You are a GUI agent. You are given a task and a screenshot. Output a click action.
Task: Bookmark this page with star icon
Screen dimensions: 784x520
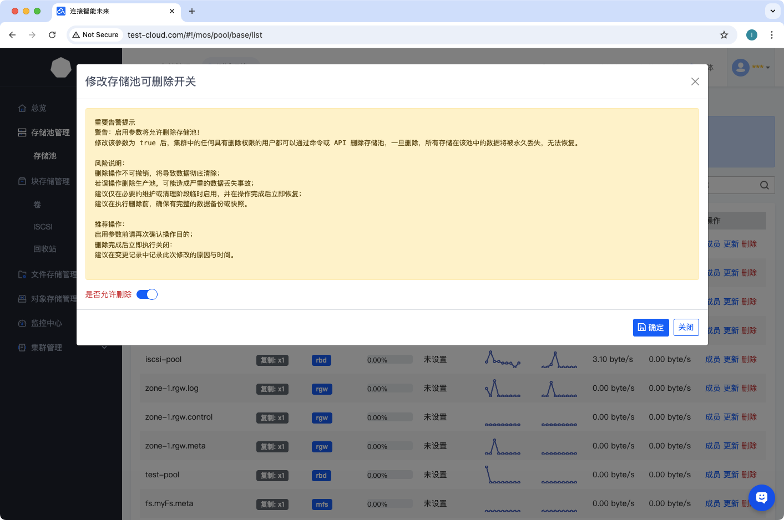(724, 35)
